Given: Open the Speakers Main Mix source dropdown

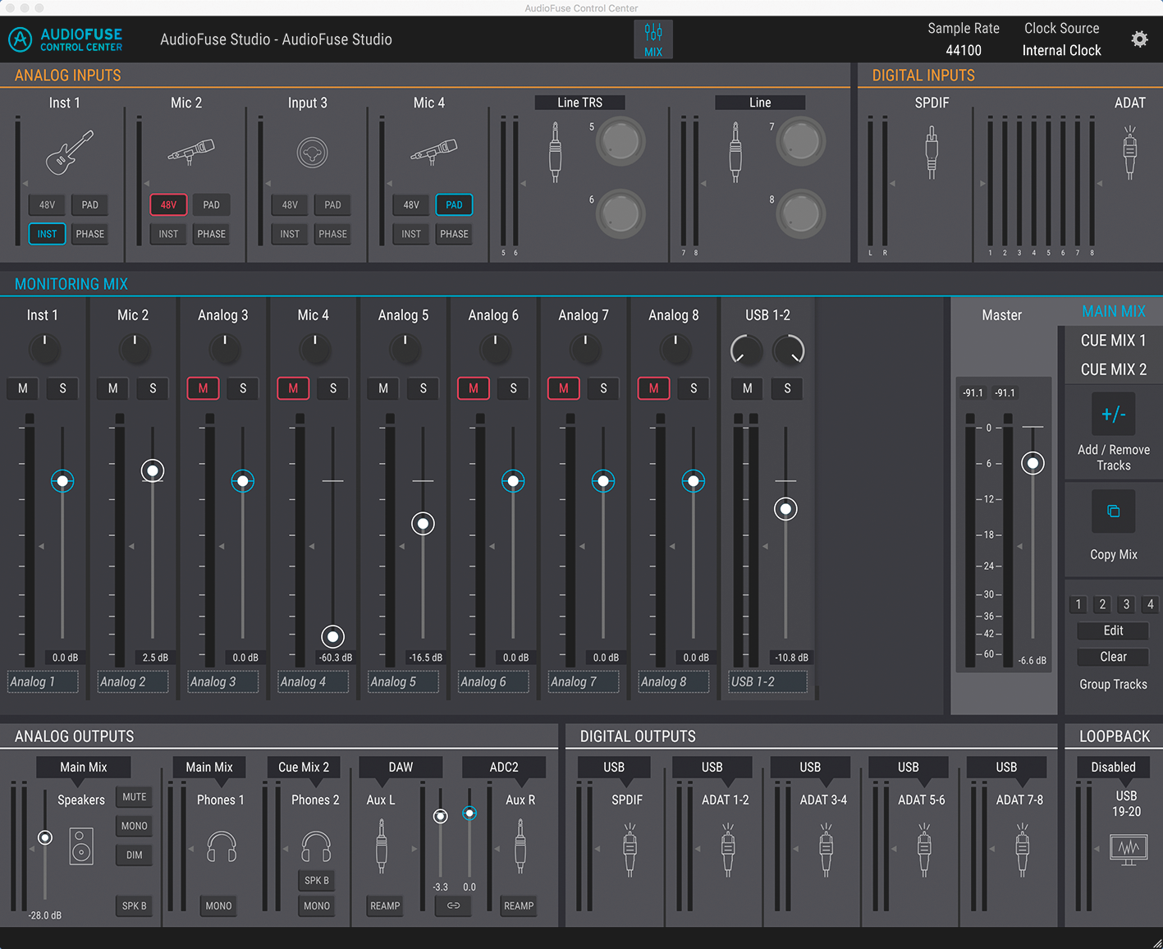Looking at the screenshot, I should tap(83, 767).
